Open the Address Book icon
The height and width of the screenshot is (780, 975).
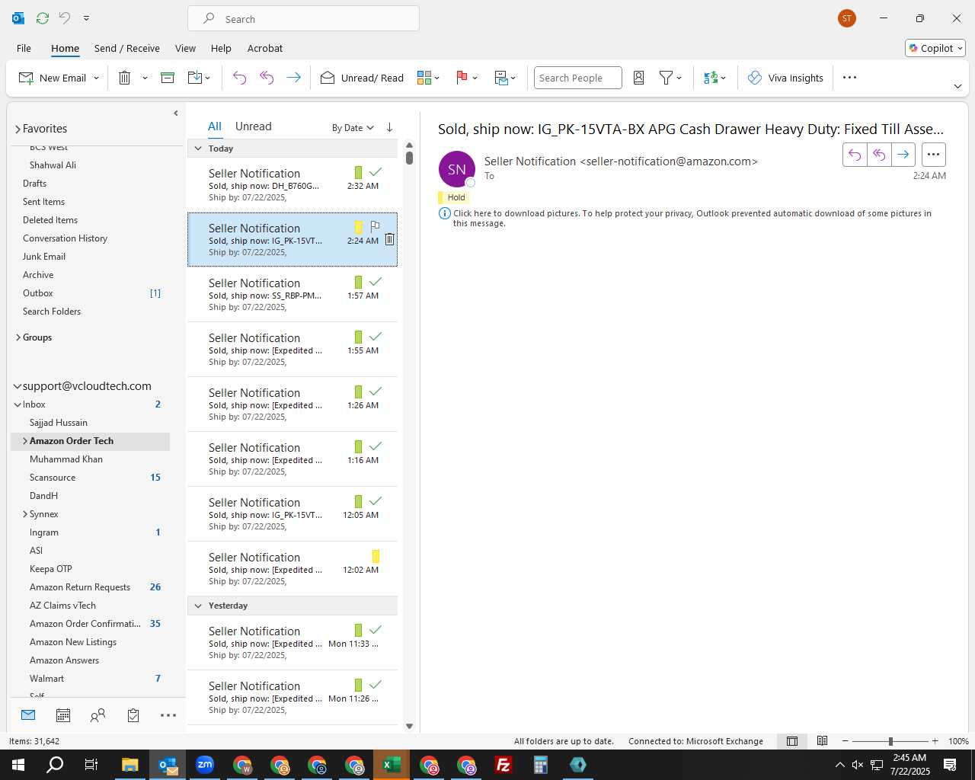639,78
